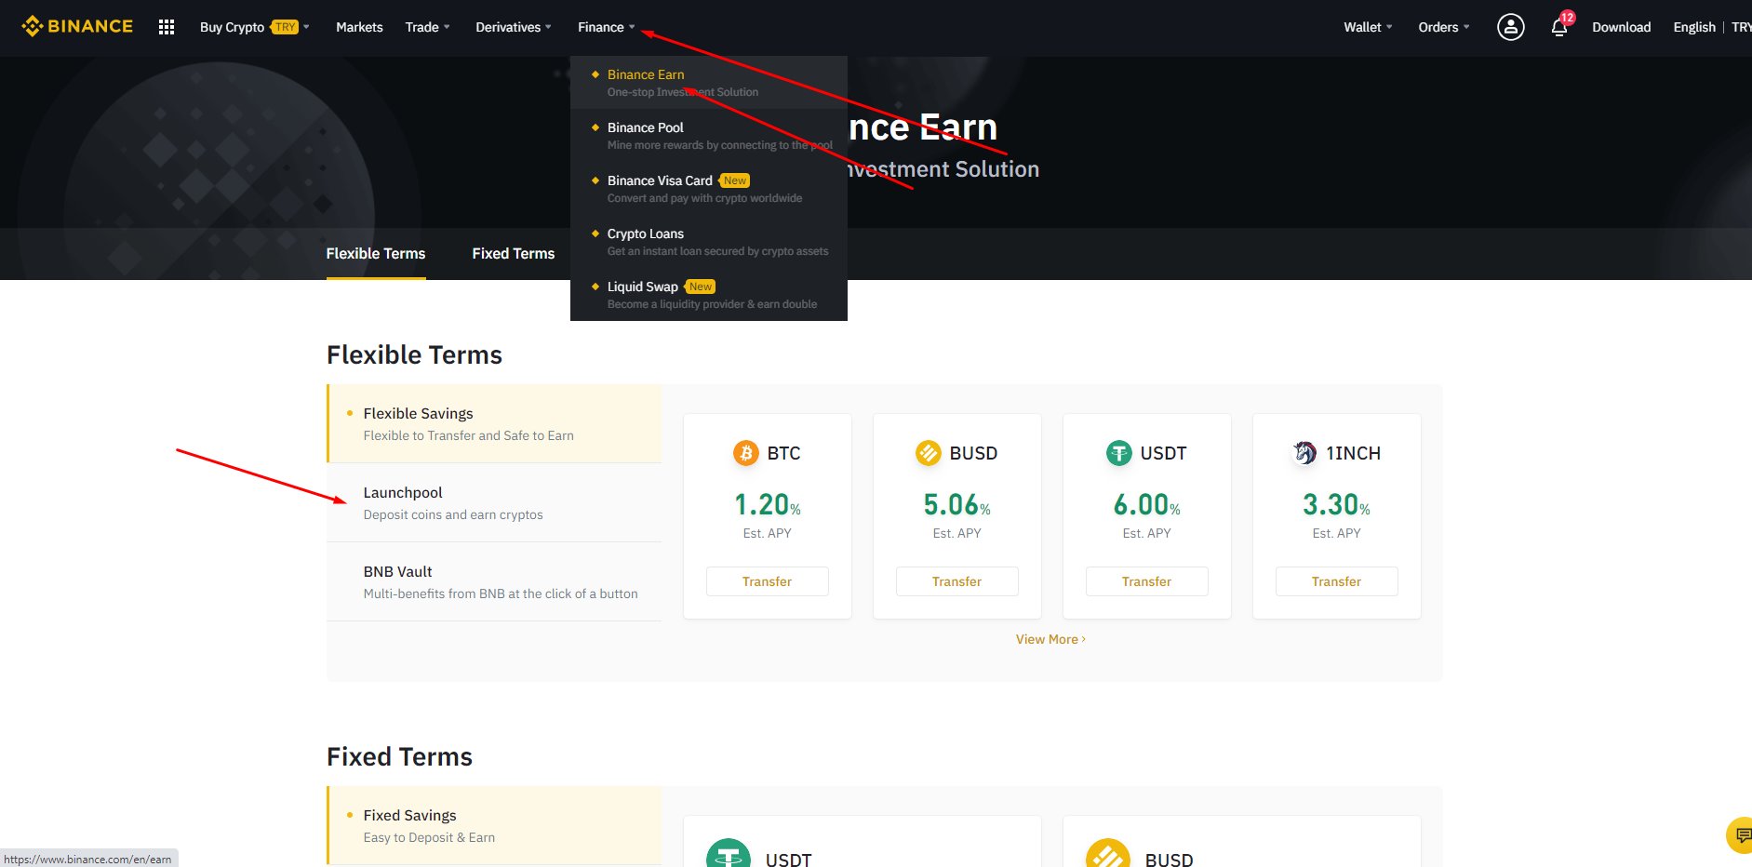Change language via English selector
The width and height of the screenshot is (1752, 867).
[x=1693, y=27]
